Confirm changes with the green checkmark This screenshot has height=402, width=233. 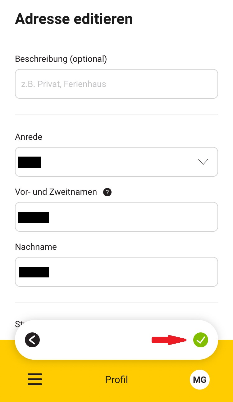click(x=201, y=340)
